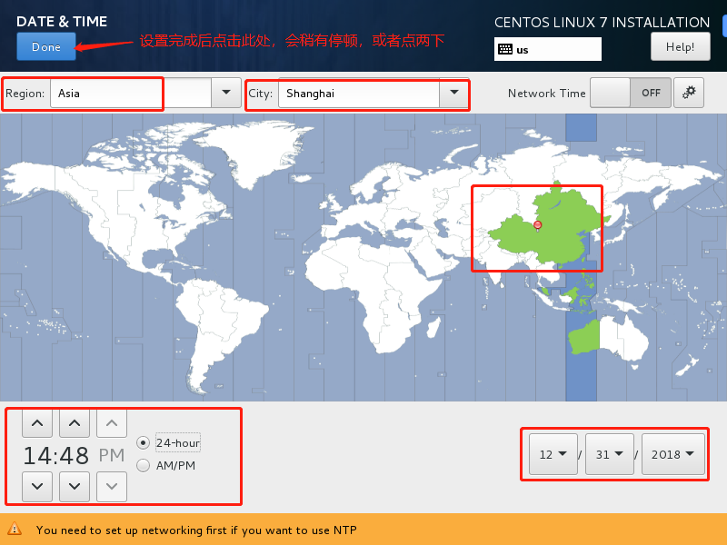Increase the minutes with up arrow

[75, 422]
